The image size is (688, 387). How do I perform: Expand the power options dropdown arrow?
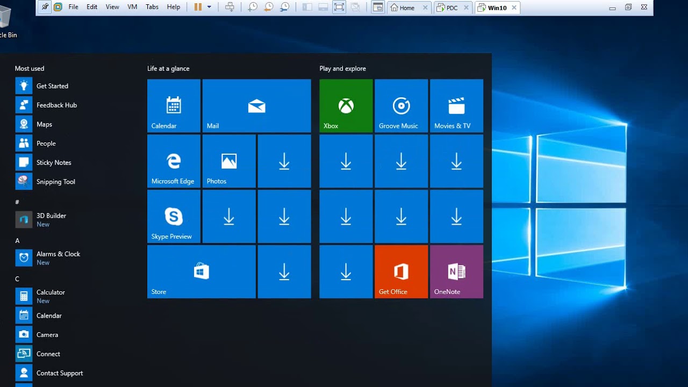pyautogui.click(x=209, y=7)
